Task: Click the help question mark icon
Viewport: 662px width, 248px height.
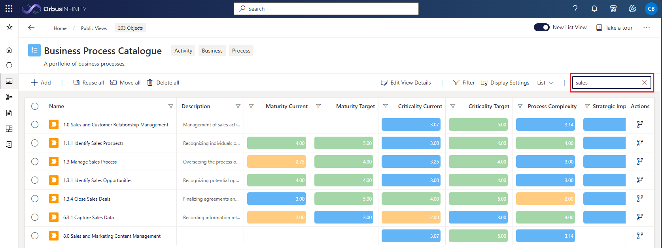Action: pyautogui.click(x=575, y=9)
